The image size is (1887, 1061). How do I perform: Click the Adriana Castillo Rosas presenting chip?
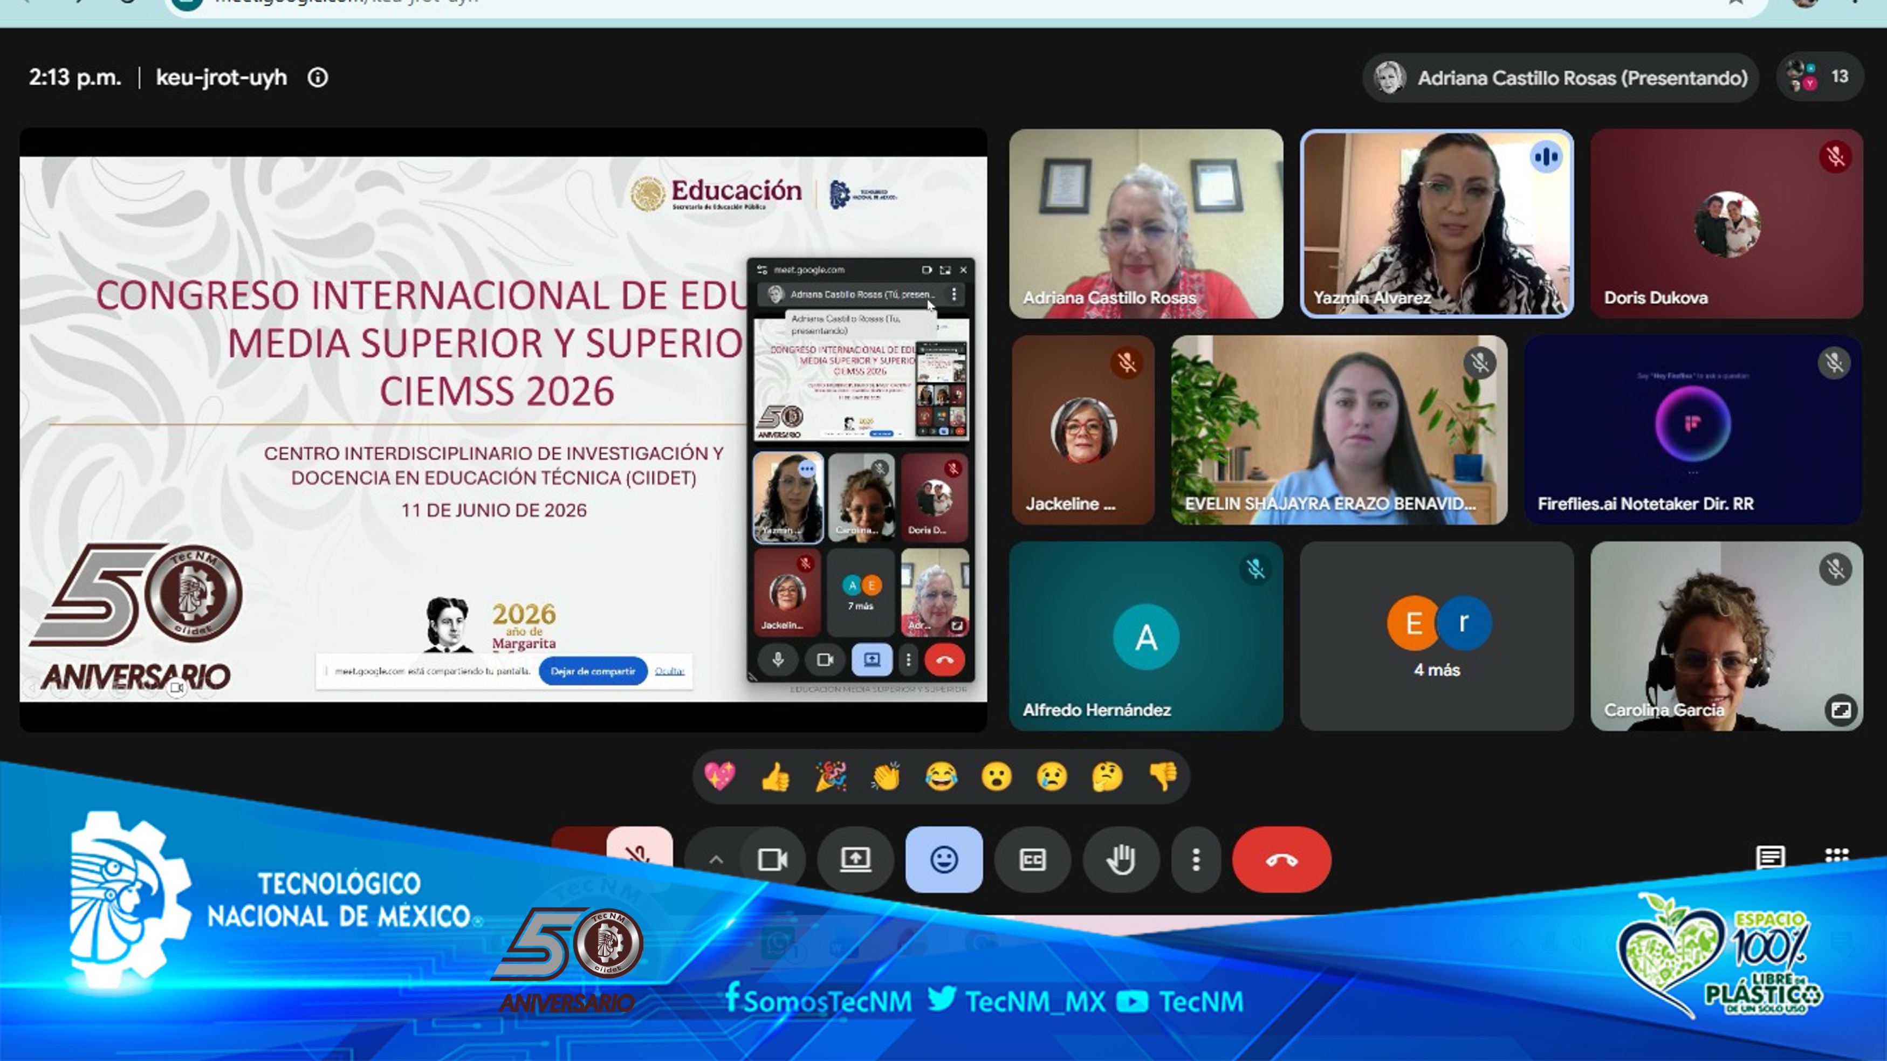1560,78
